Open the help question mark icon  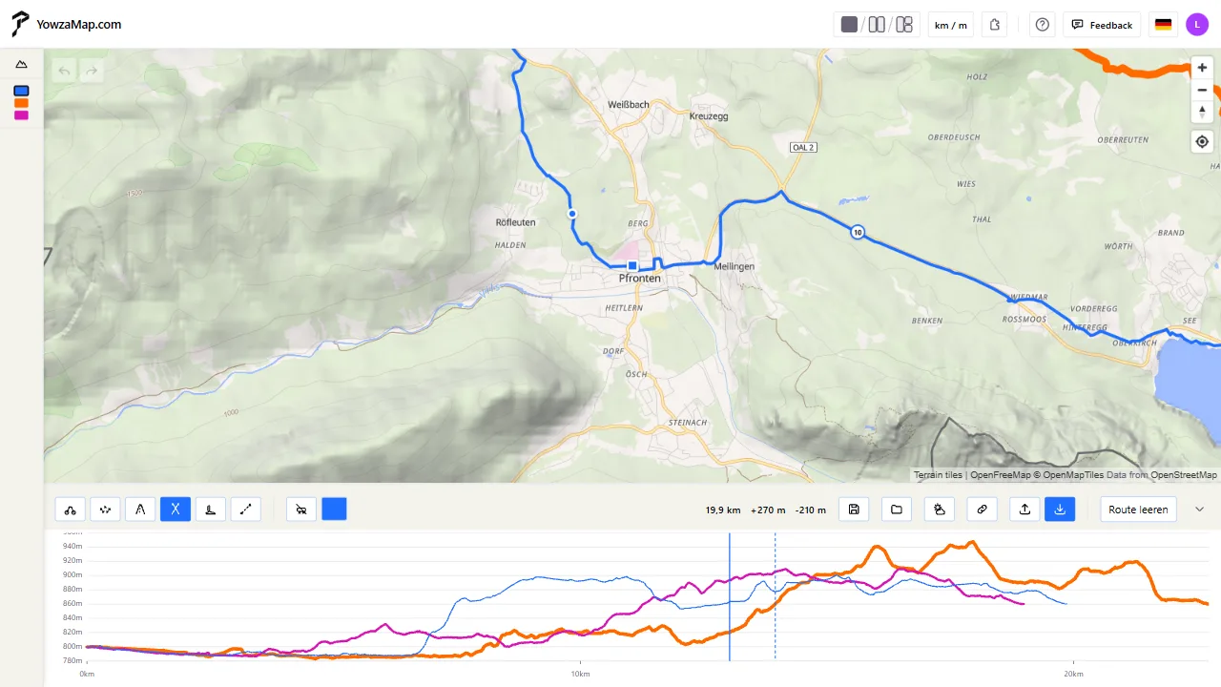(1043, 25)
